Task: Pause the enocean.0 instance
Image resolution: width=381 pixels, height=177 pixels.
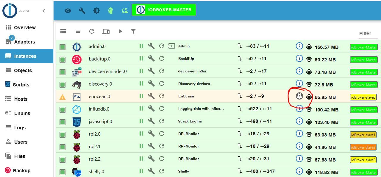Action: [141, 96]
